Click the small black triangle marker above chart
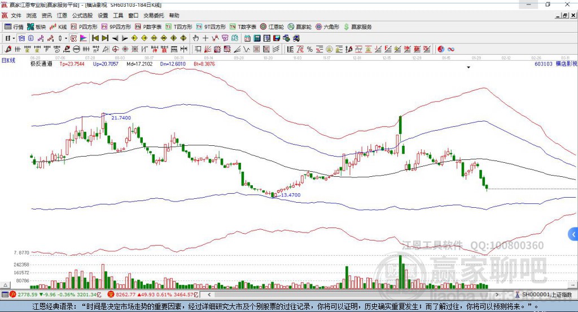 tap(468, 68)
